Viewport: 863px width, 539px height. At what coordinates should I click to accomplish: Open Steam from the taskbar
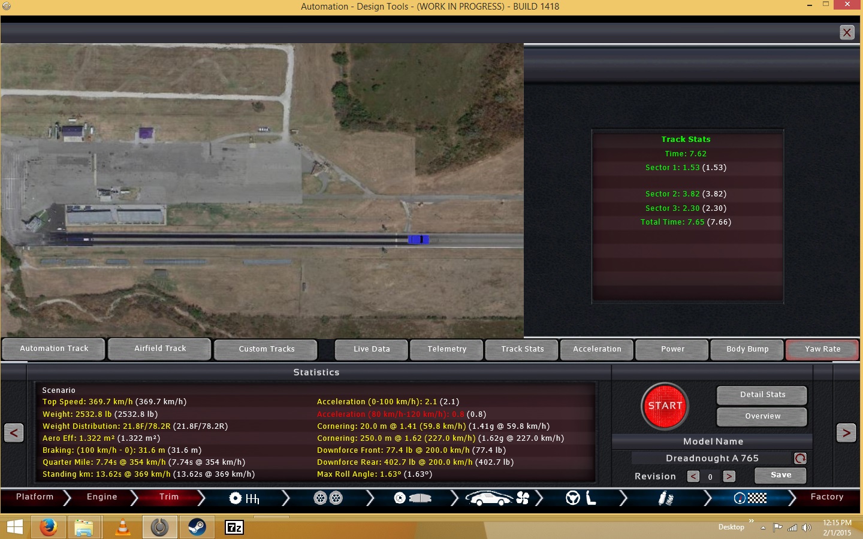(197, 527)
